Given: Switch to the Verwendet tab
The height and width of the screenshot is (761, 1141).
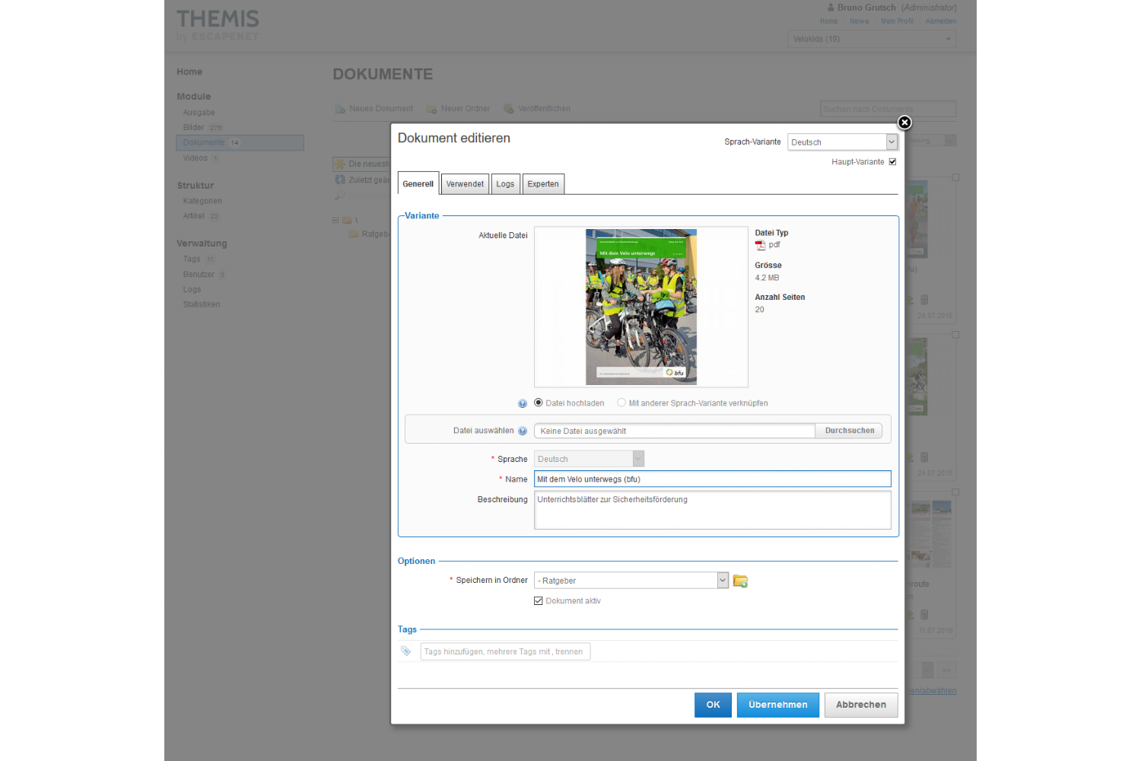Looking at the screenshot, I should (465, 184).
